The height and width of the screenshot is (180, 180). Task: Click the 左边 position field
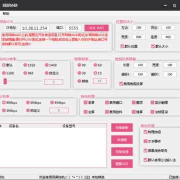(139, 27)
